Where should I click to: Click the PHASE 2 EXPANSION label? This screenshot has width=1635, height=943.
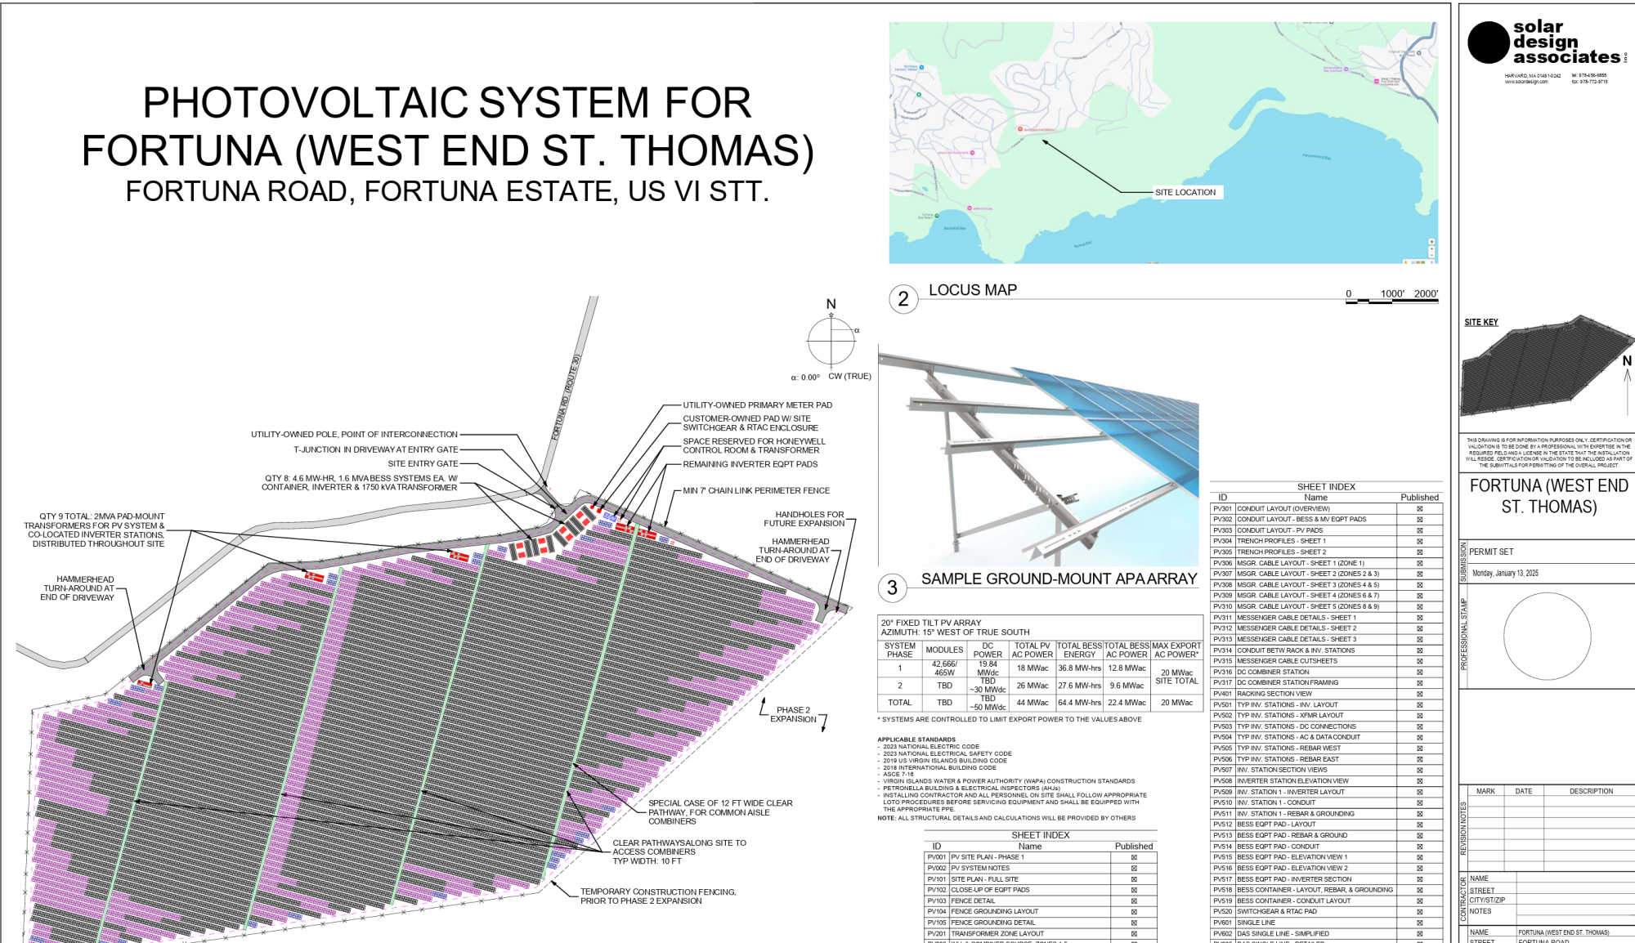[x=793, y=714]
